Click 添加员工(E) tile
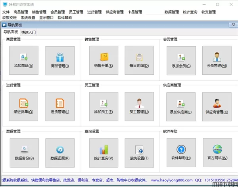238x187 pixels. click(104, 106)
